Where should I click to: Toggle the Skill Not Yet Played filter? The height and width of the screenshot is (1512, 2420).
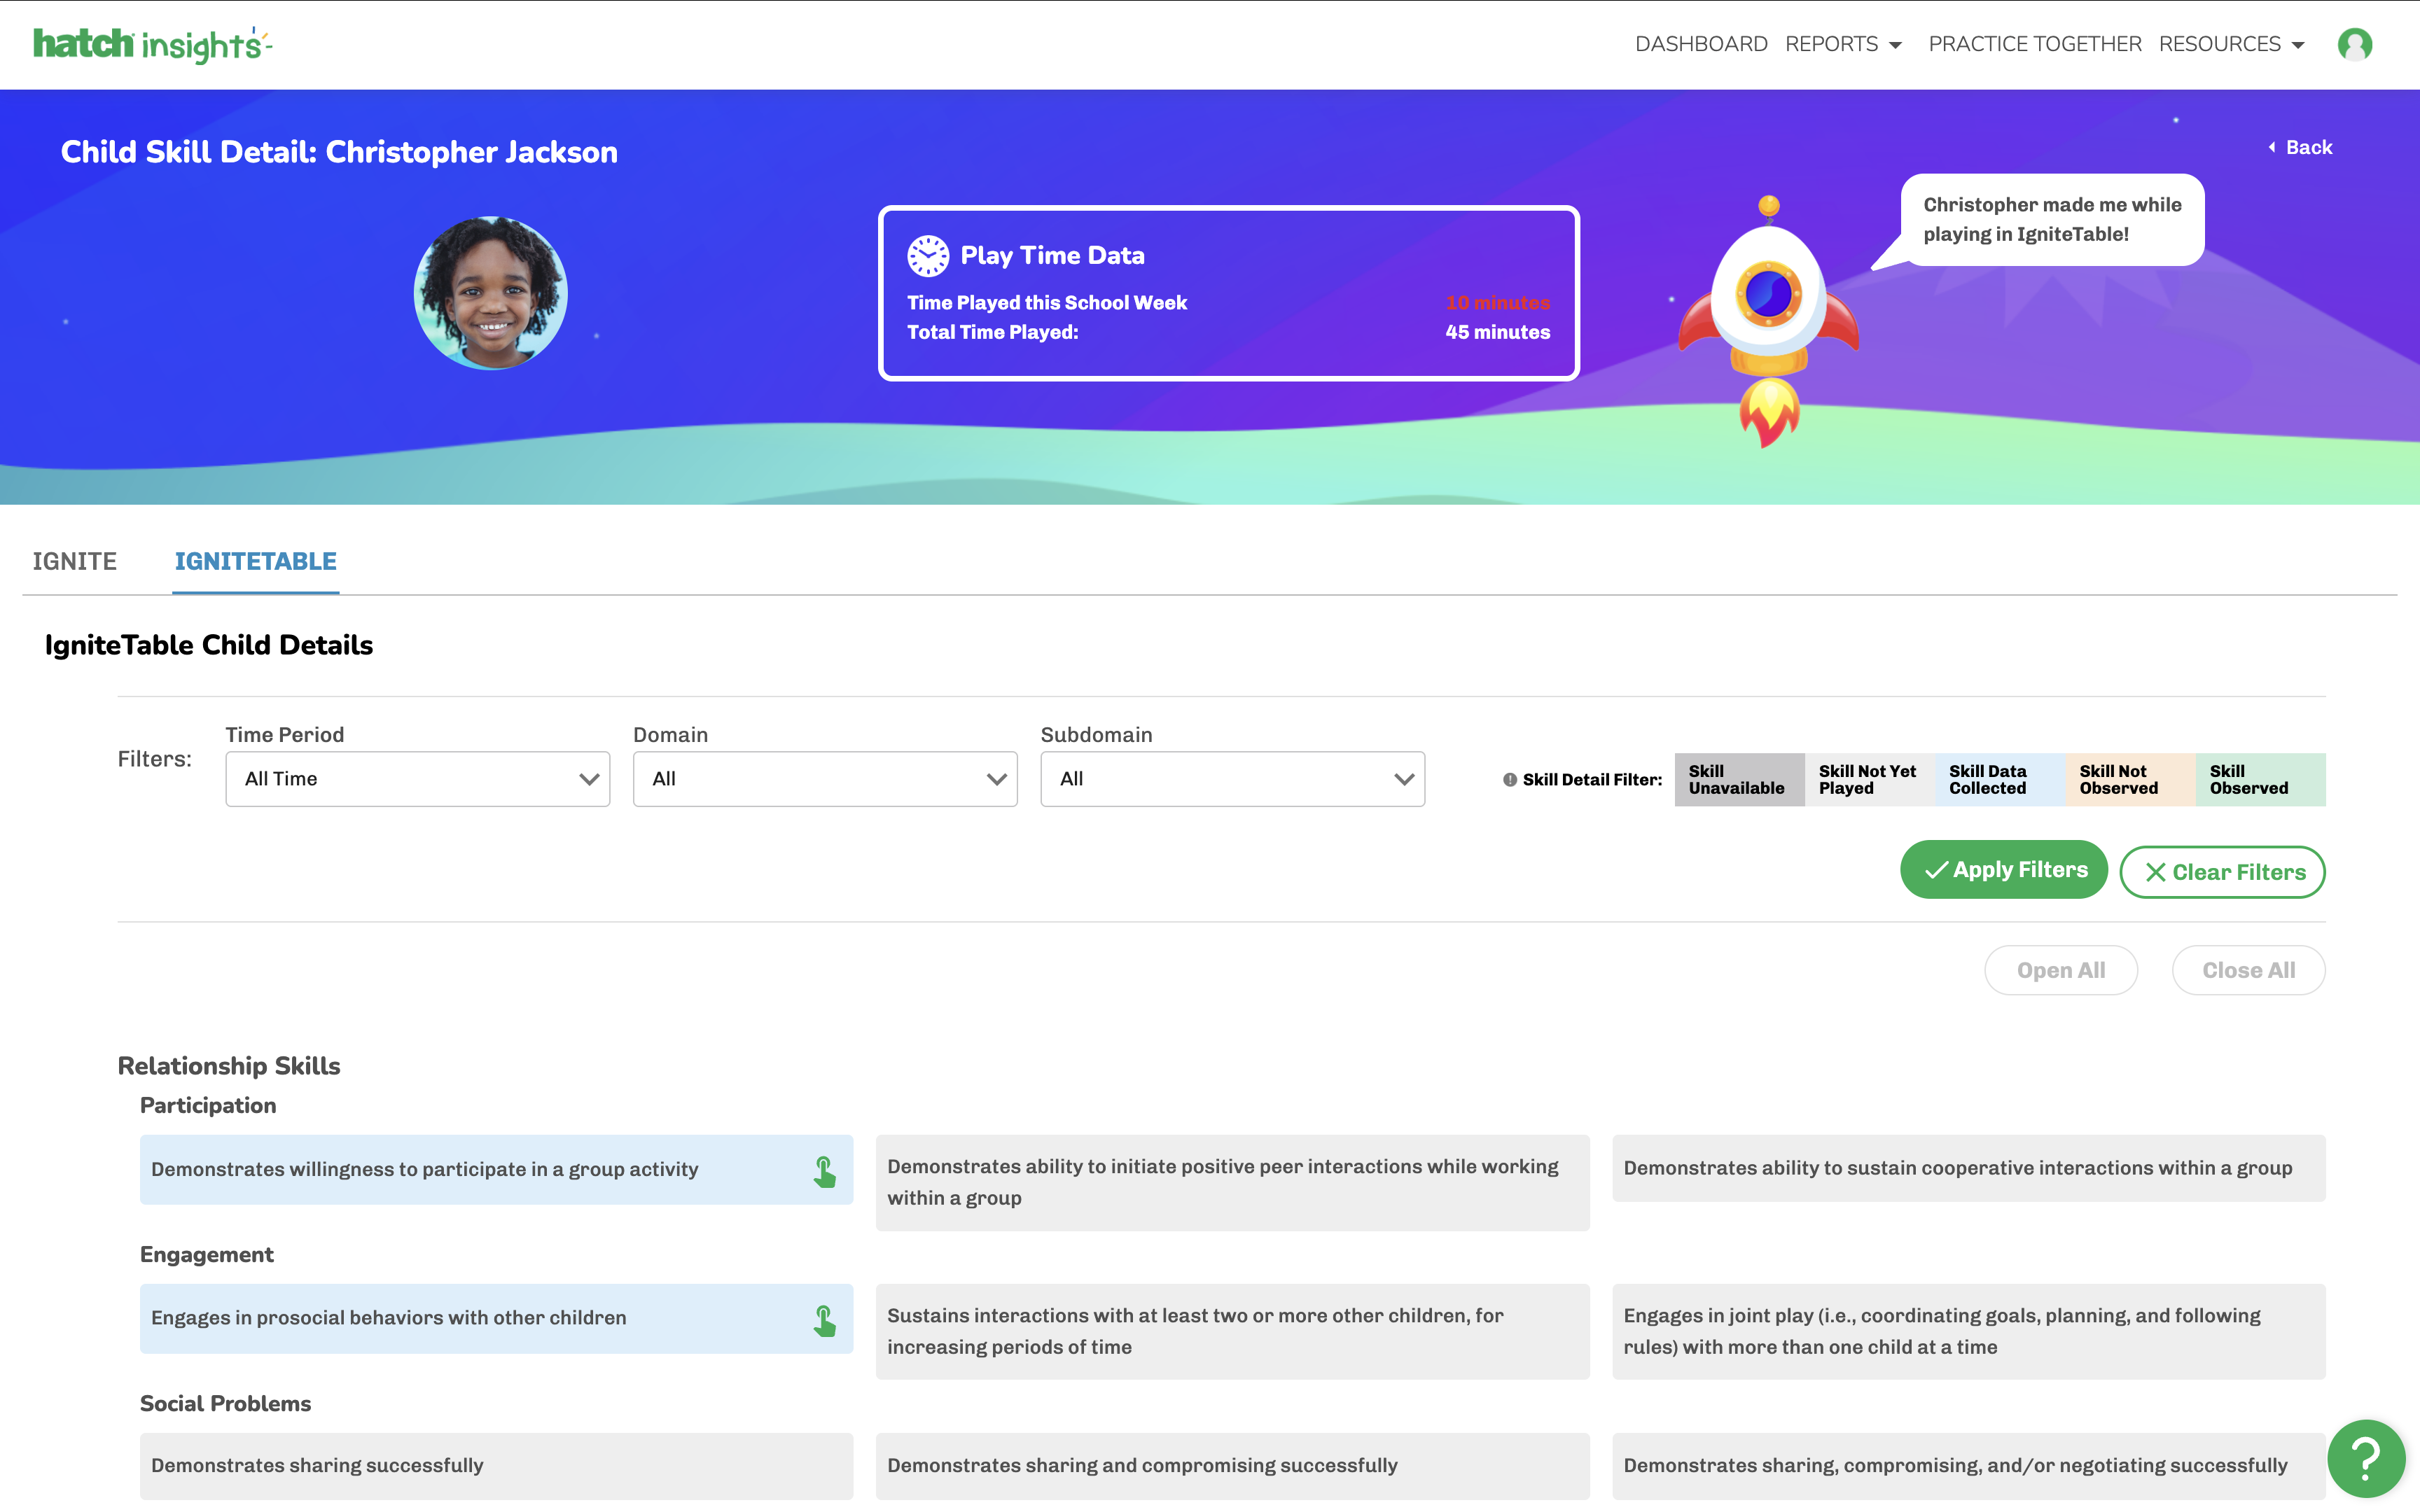pyautogui.click(x=1869, y=779)
